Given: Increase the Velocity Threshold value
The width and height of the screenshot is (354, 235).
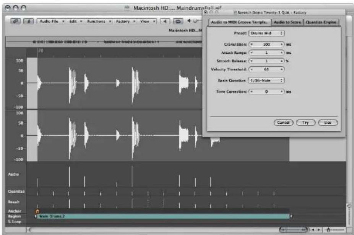Looking at the screenshot, I should pyautogui.click(x=281, y=69).
